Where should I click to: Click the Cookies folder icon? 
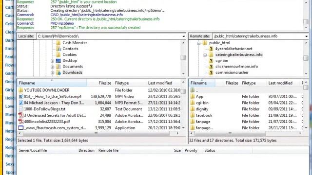58,55
